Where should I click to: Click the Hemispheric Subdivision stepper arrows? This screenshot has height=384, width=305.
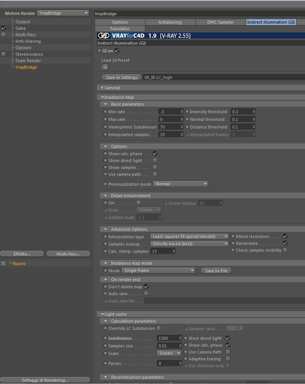[182, 127]
